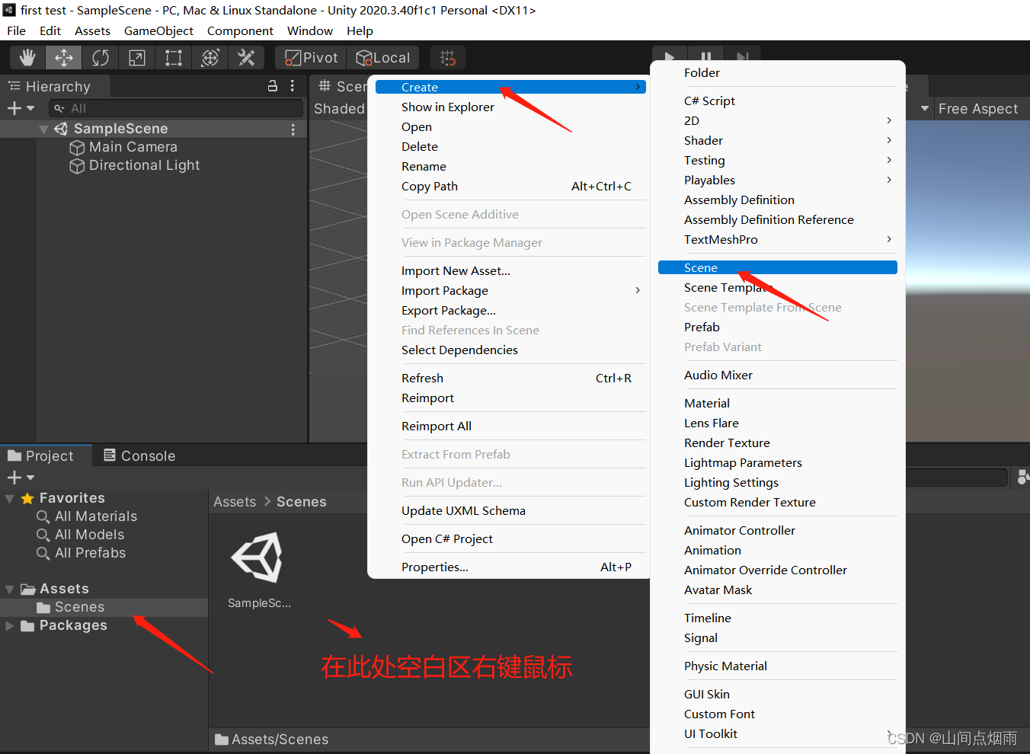Screen dimensions: 1030x754
Task: Select the combined Transform tool
Action: 210,58
